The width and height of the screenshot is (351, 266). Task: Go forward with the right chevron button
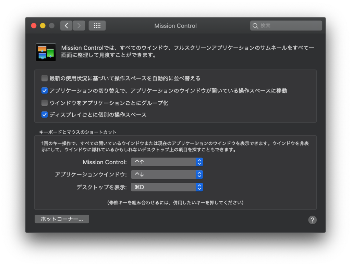79,26
